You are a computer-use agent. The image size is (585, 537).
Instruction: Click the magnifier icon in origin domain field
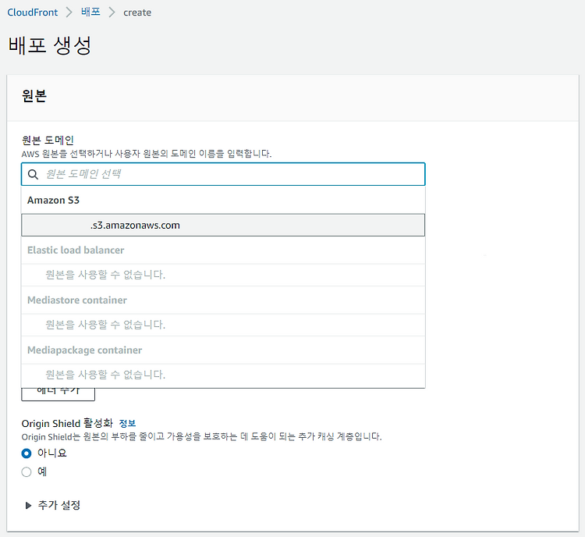click(x=33, y=174)
